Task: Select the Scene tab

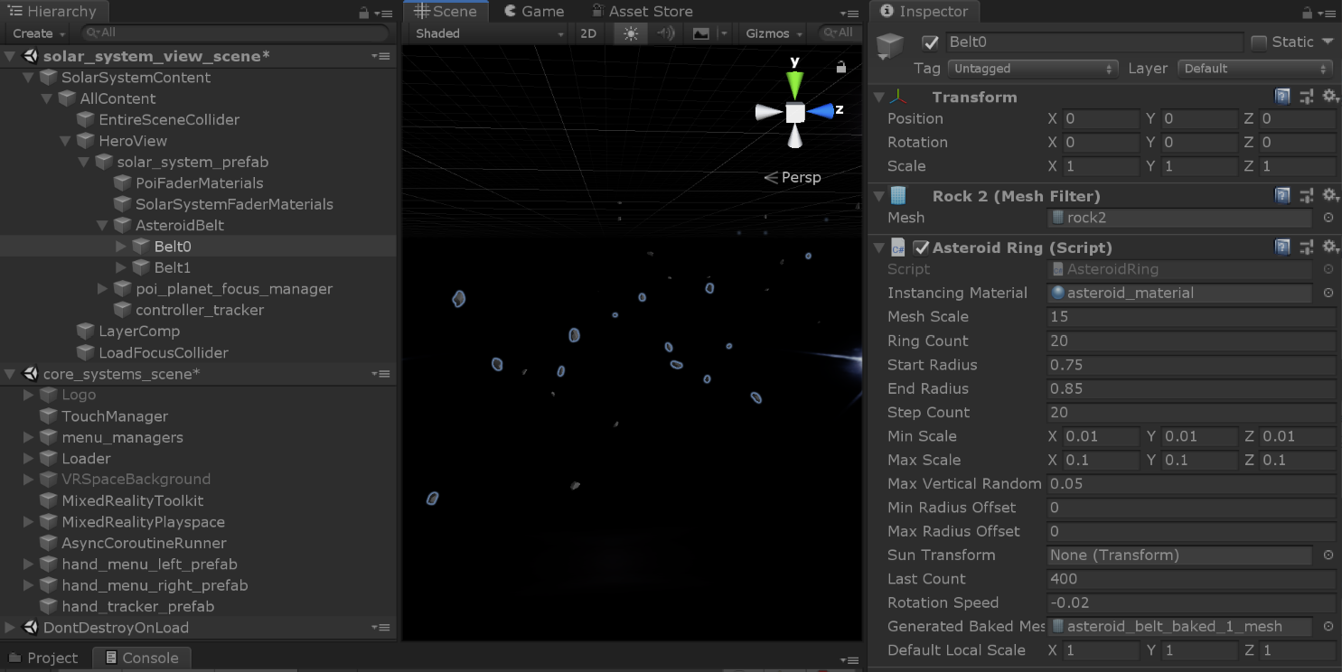Action: pyautogui.click(x=446, y=12)
